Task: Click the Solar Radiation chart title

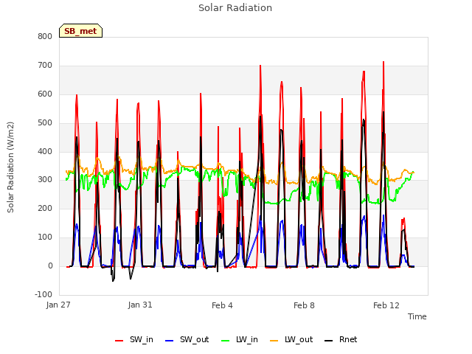Action: 235,8
